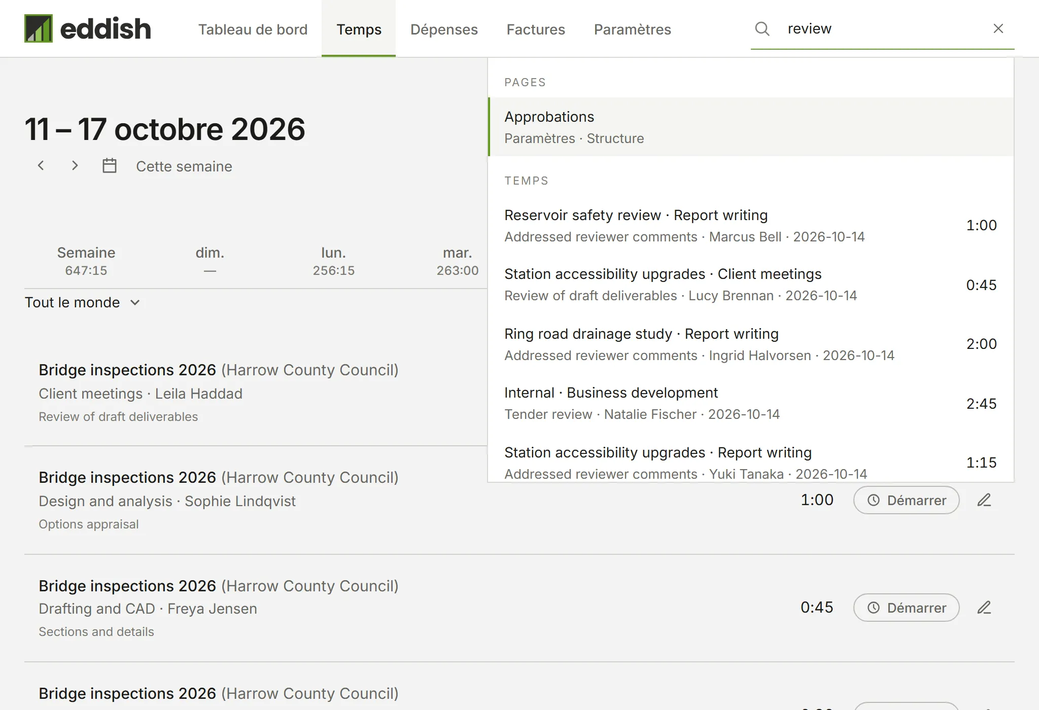Open the Tableau de bord tab

point(253,29)
